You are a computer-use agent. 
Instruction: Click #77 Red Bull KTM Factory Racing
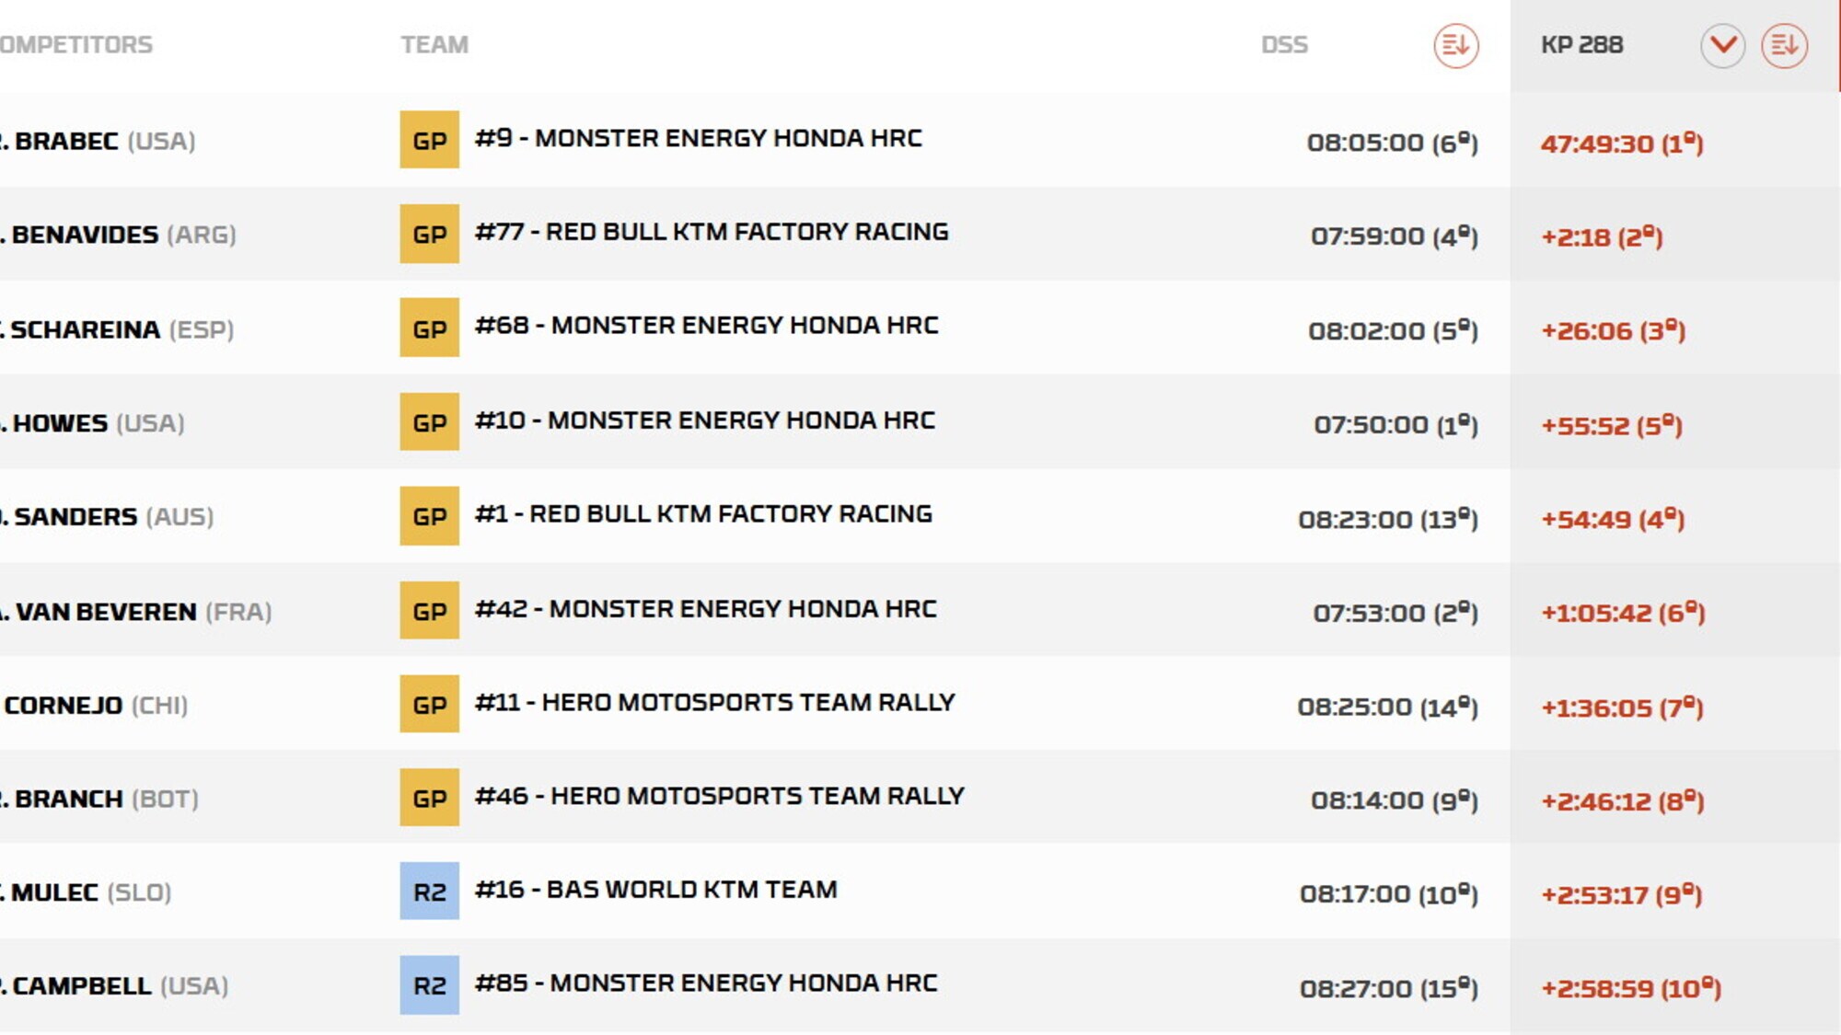point(711,232)
